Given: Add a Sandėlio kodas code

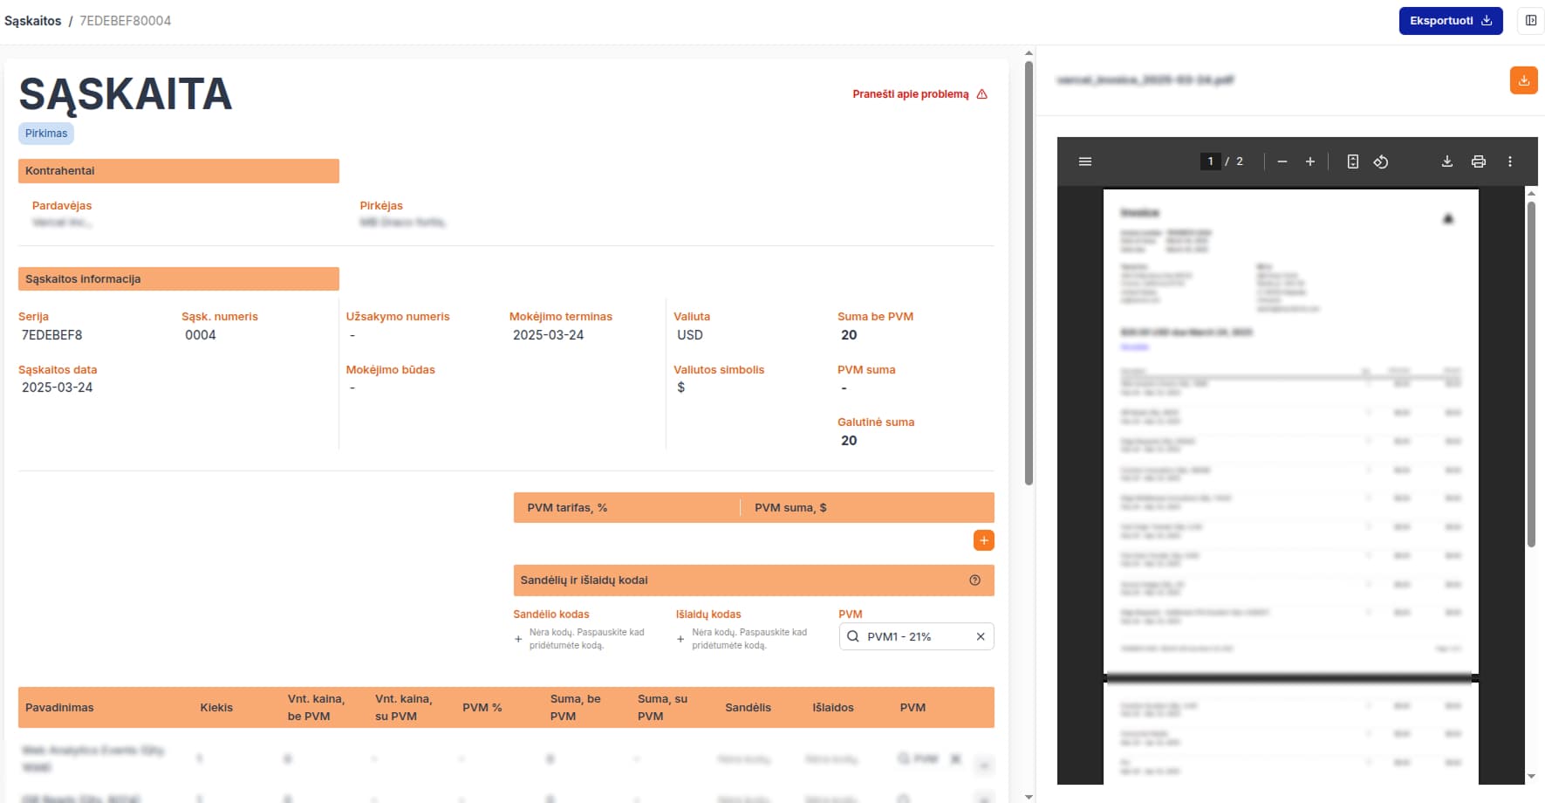Looking at the screenshot, I should 519,639.
